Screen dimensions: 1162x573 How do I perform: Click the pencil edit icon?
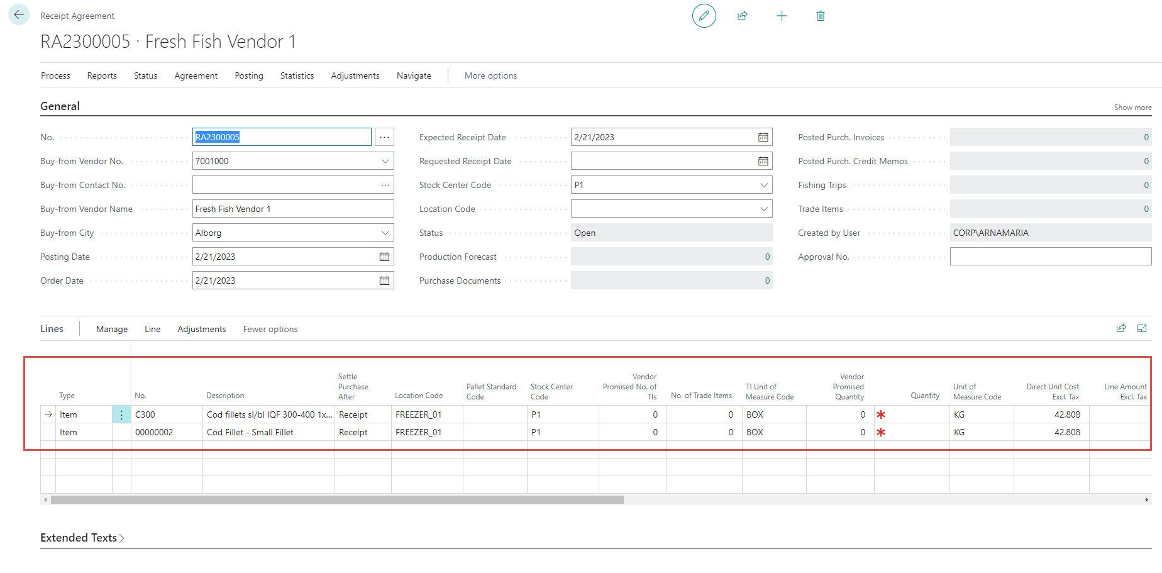[704, 16]
